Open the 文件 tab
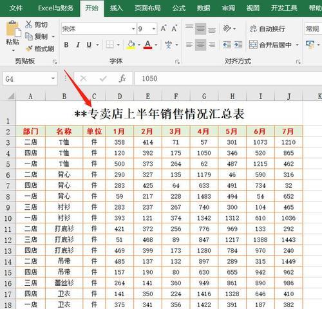Image resolution: width=322 pixels, height=309 pixels. 16,8
